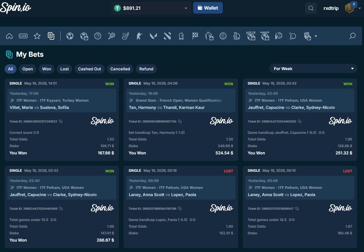This screenshot has height=252, width=364.
Task: Copy ticket ID 2668244270204461406
Action: [61, 209]
